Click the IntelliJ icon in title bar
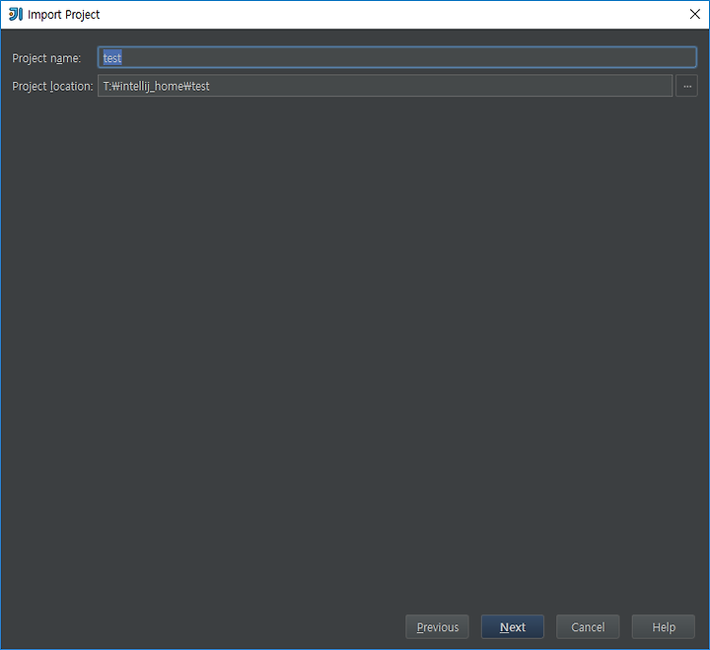This screenshot has width=710, height=650. pyautogui.click(x=16, y=14)
